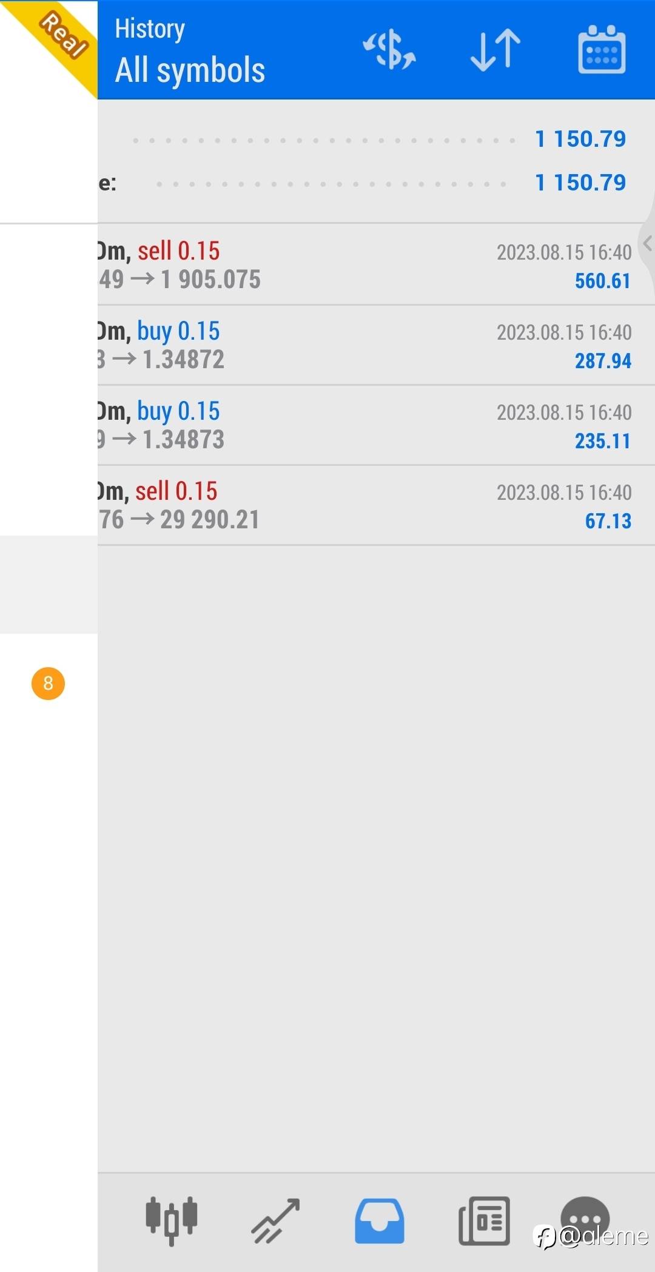
Task: Open the calendar date range picker
Action: click(602, 50)
